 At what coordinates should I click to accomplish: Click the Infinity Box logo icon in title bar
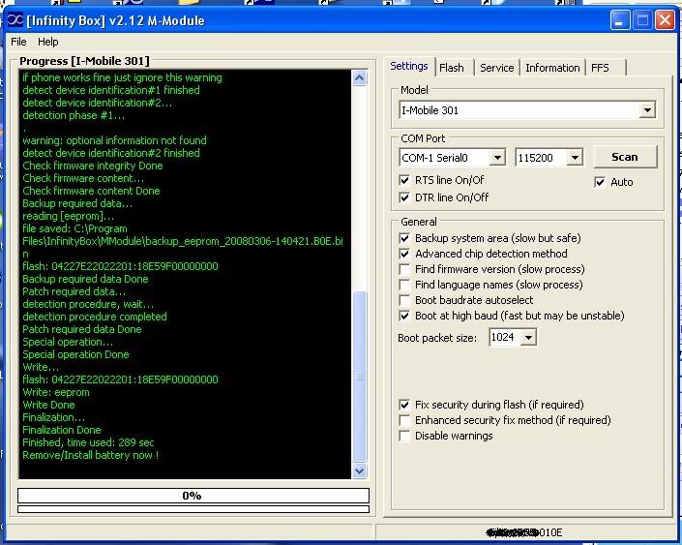pos(15,20)
